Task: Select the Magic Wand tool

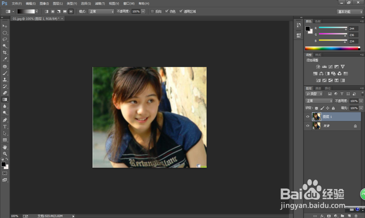Action: pyautogui.click(x=5, y=46)
